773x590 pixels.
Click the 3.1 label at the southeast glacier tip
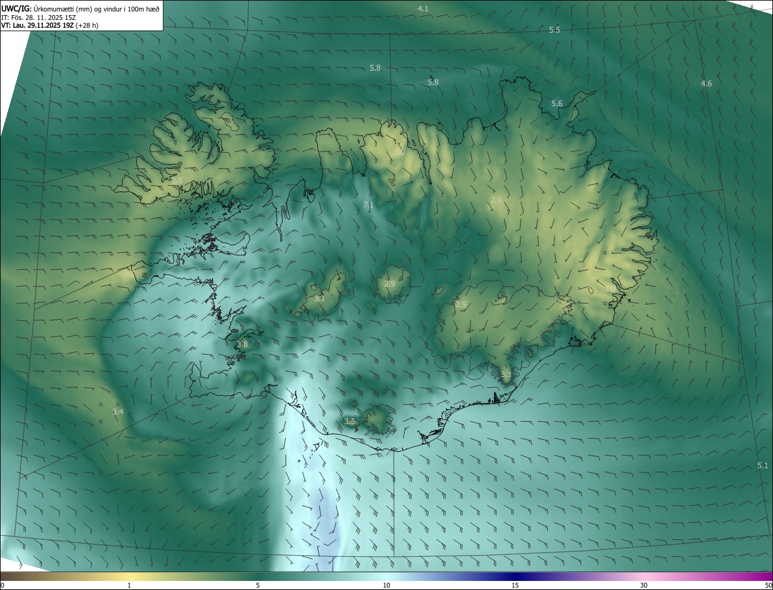coord(506,374)
